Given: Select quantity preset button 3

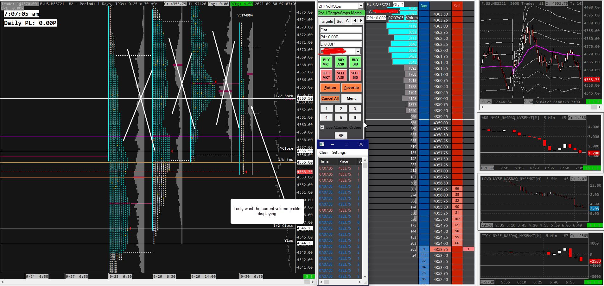Looking at the screenshot, I should tap(355, 109).
